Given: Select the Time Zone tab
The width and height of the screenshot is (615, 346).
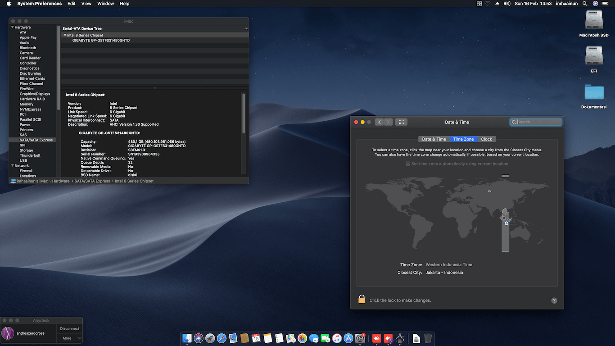Looking at the screenshot, I should point(463,139).
